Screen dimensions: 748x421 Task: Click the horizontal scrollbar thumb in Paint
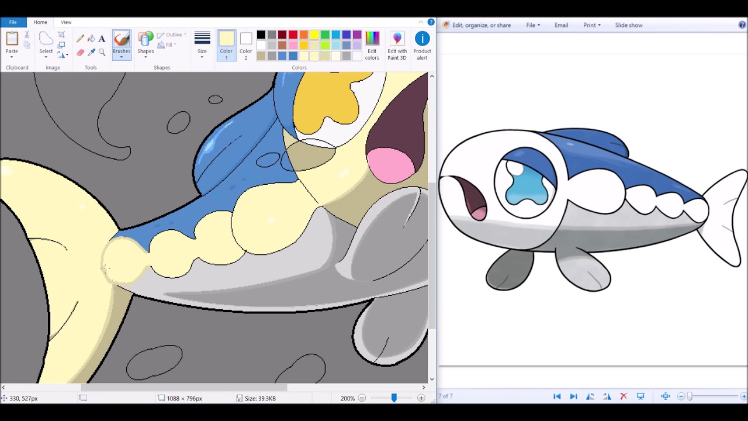[184, 387]
